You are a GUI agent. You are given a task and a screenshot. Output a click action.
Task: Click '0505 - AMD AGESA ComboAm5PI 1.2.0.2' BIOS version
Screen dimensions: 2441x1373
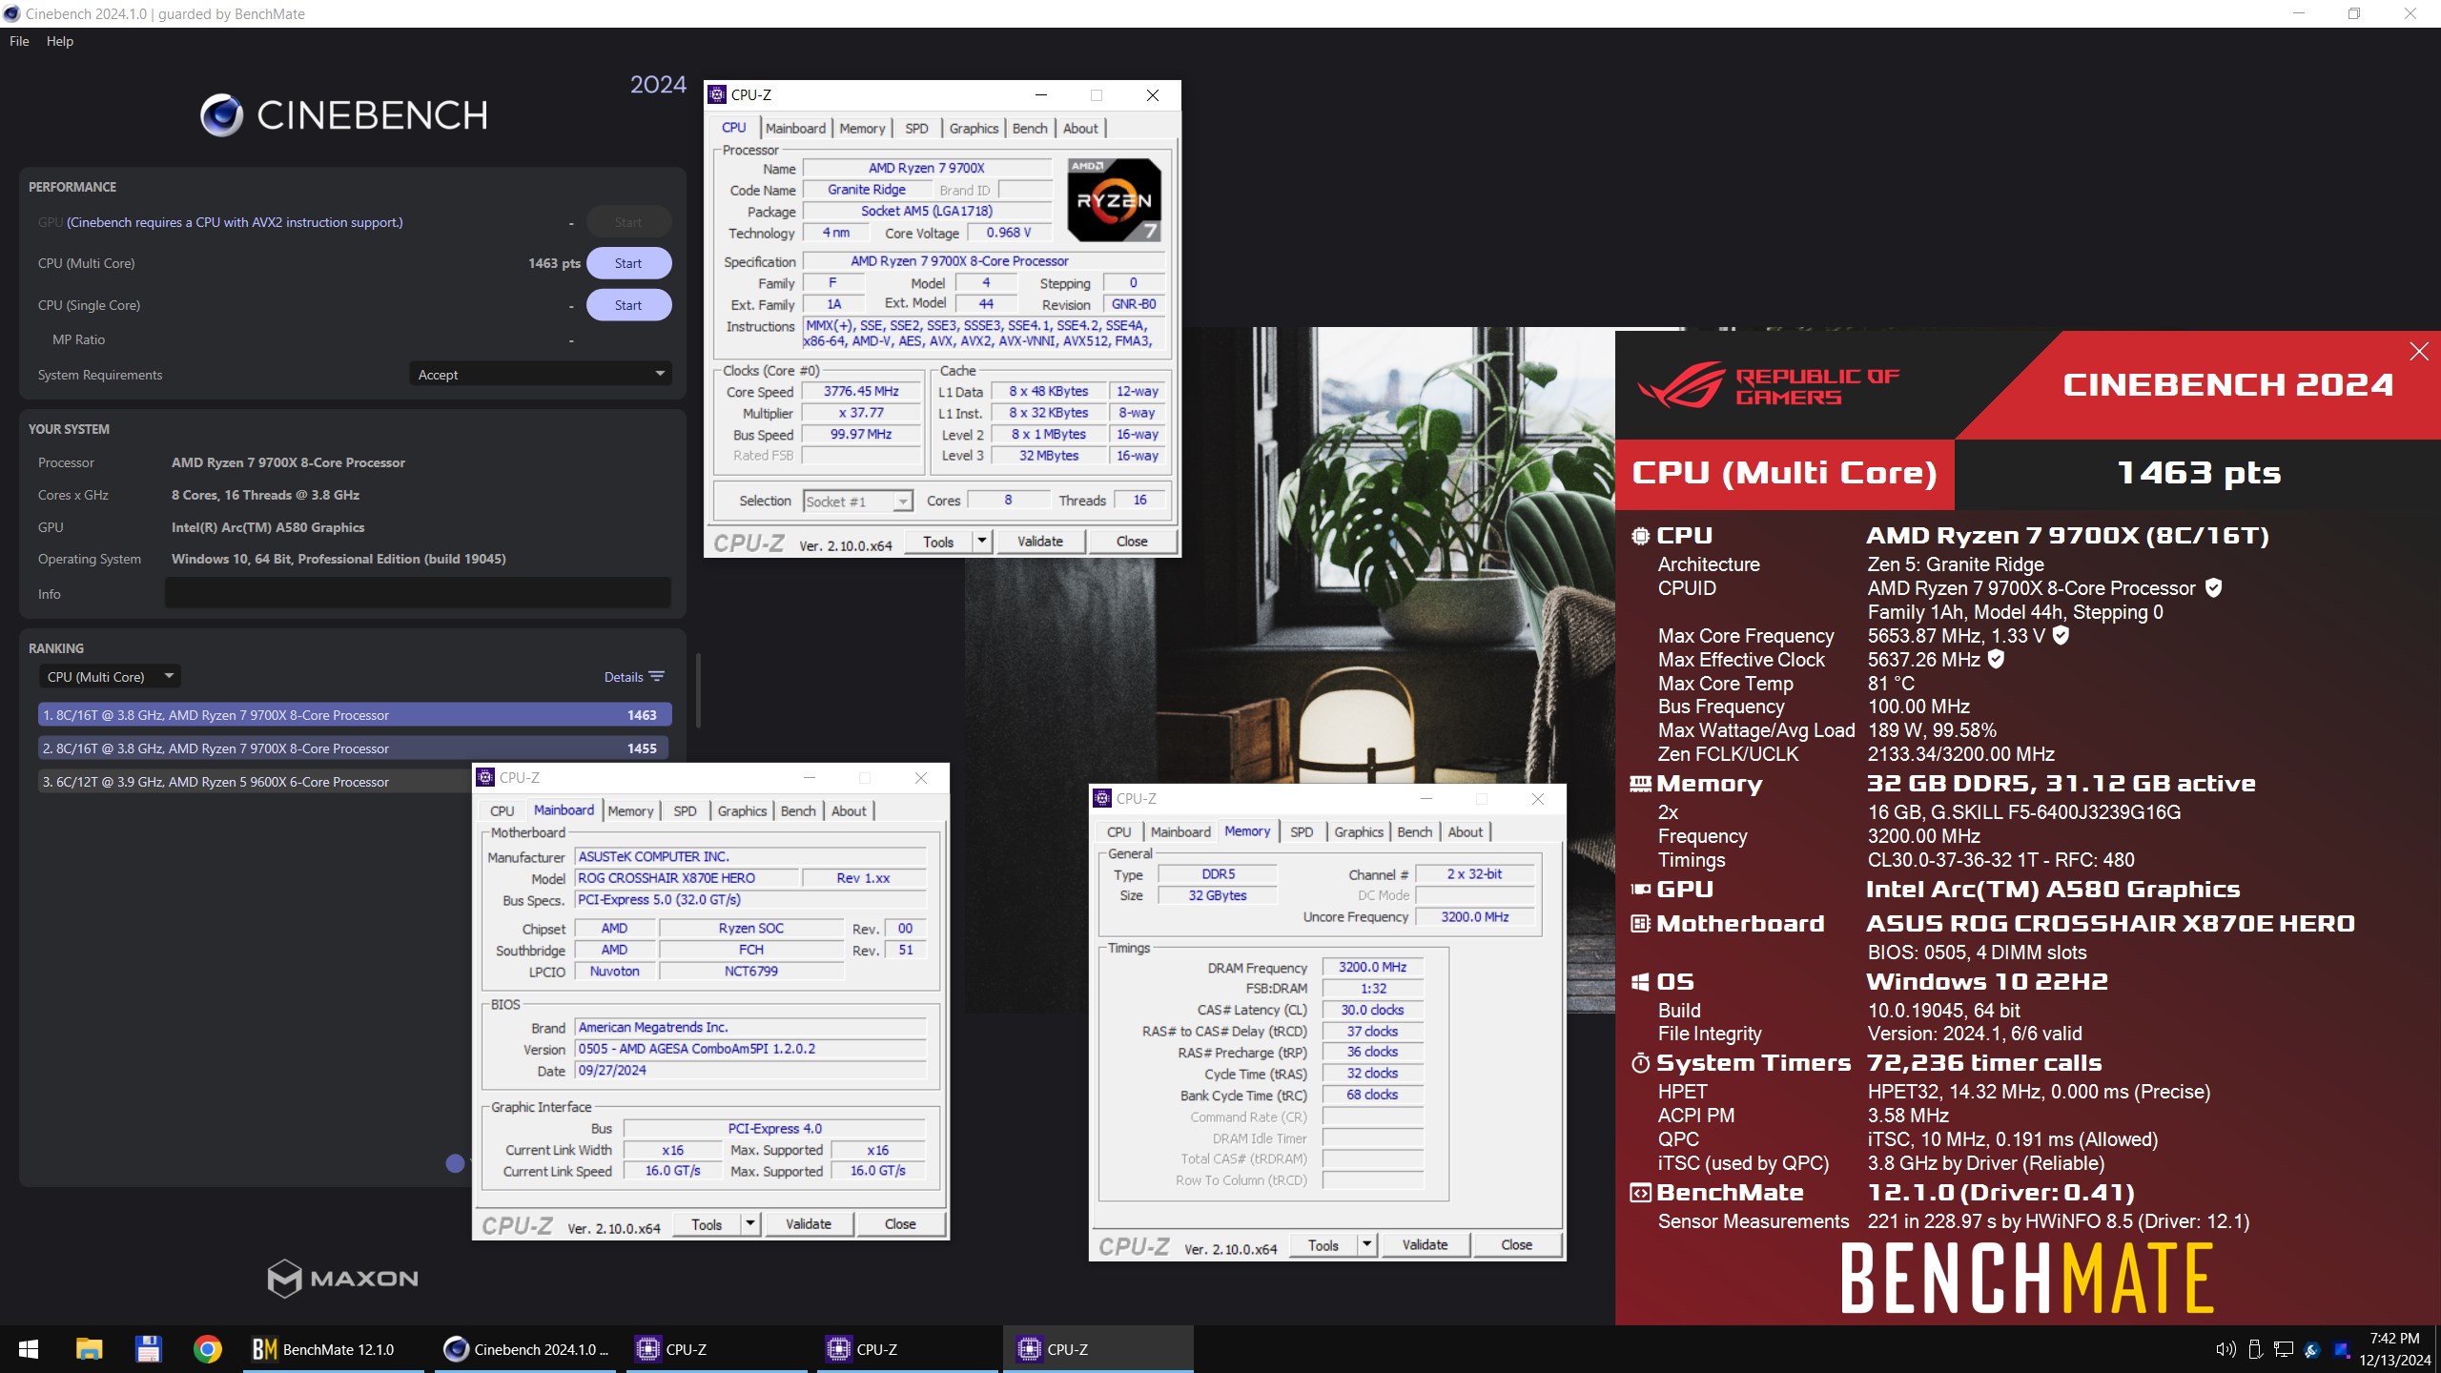tap(749, 1049)
